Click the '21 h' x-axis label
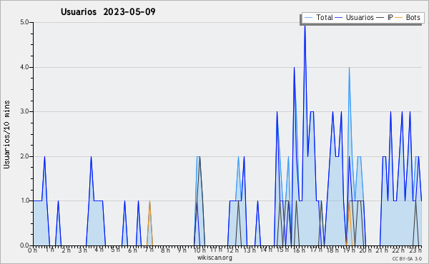The image size is (429, 264). click(x=382, y=250)
